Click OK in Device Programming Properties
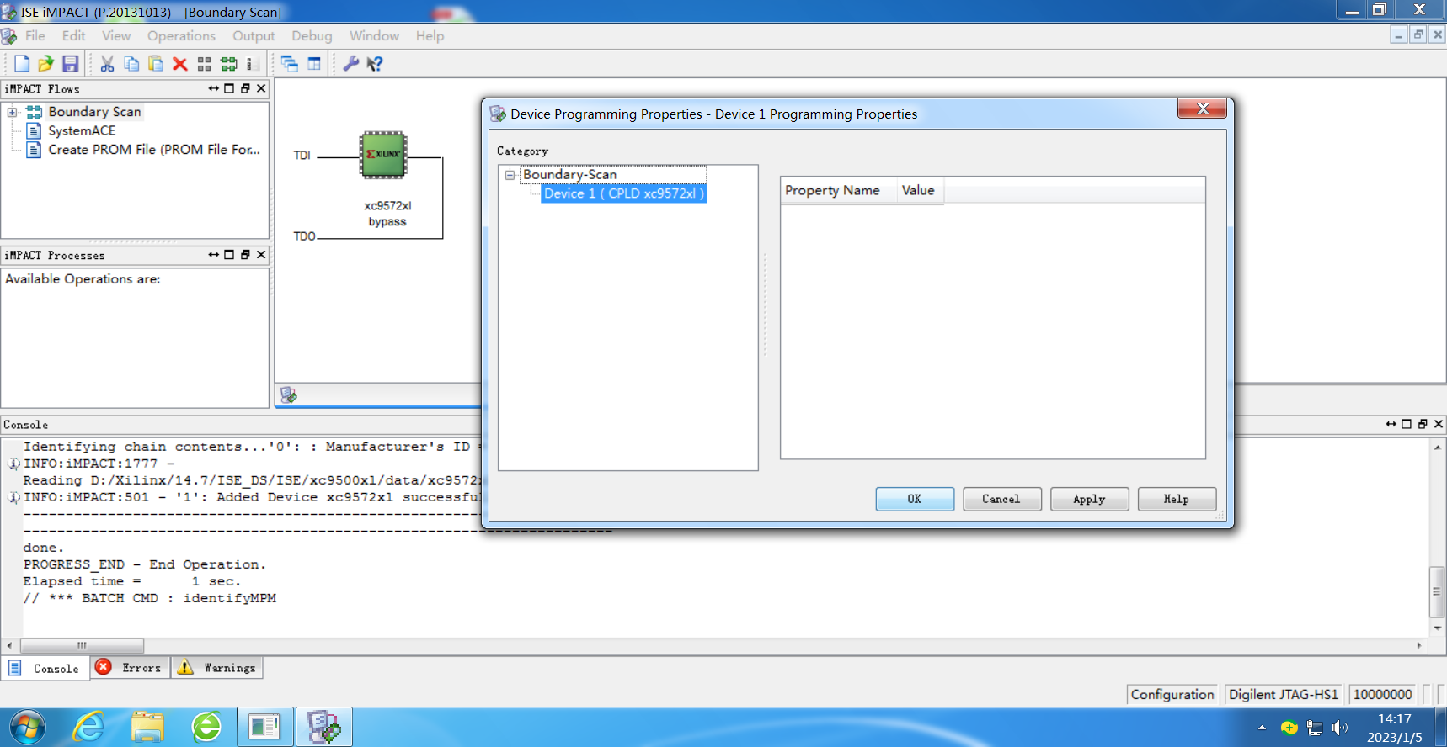The width and height of the screenshot is (1447, 747). 915,499
